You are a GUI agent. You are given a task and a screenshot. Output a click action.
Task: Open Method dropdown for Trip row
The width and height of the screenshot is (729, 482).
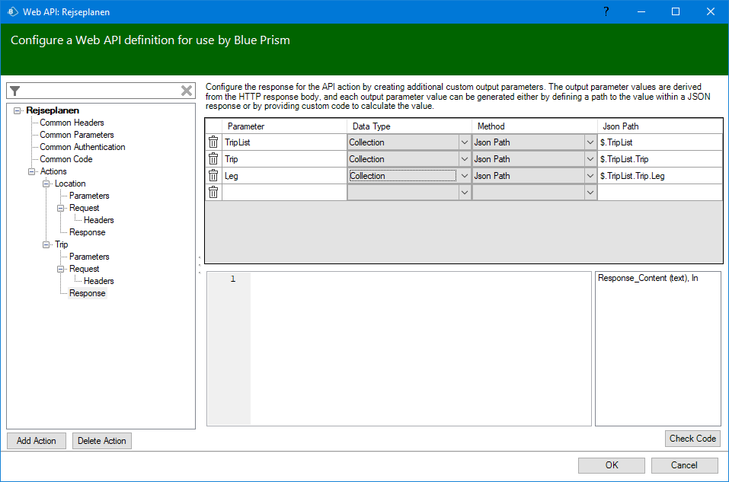coord(590,158)
